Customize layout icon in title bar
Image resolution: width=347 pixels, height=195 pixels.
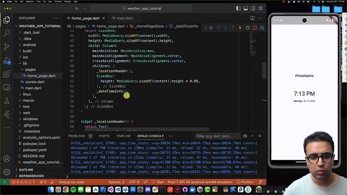(260, 9)
